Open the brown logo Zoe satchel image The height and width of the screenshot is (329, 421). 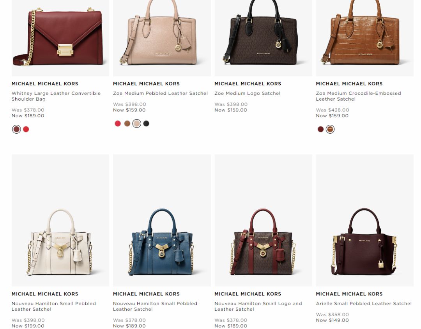[x=264, y=38]
